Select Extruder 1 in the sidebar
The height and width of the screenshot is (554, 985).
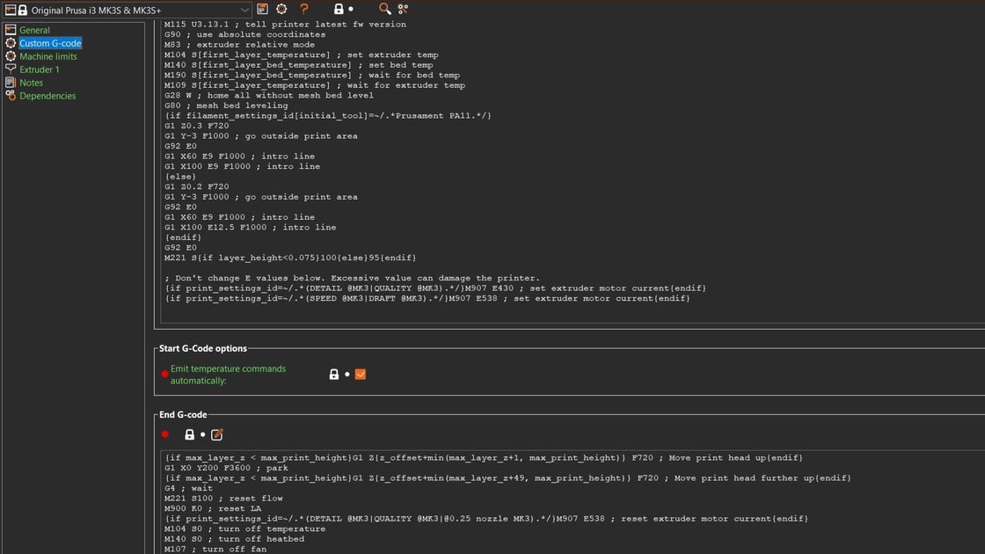click(46, 69)
